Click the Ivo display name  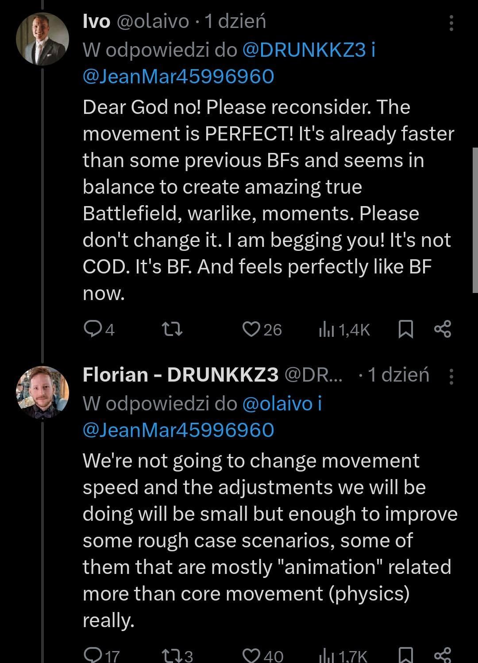point(96,21)
